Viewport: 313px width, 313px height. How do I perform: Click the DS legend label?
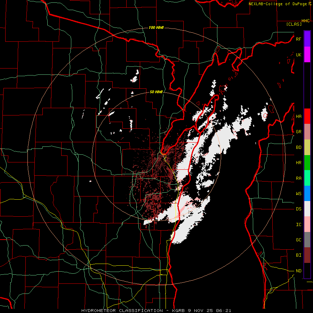(298, 209)
